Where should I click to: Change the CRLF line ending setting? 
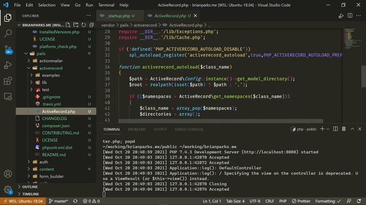tap(269, 201)
